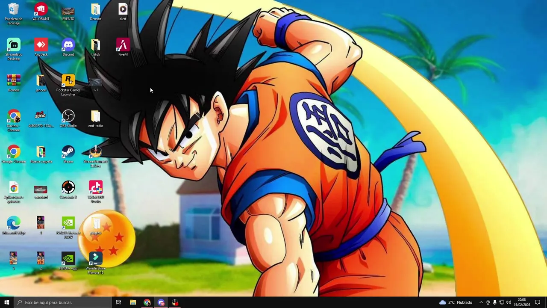The height and width of the screenshot is (308, 547).
Task: Click the Meet Now camera tray icon
Action: coord(488,302)
